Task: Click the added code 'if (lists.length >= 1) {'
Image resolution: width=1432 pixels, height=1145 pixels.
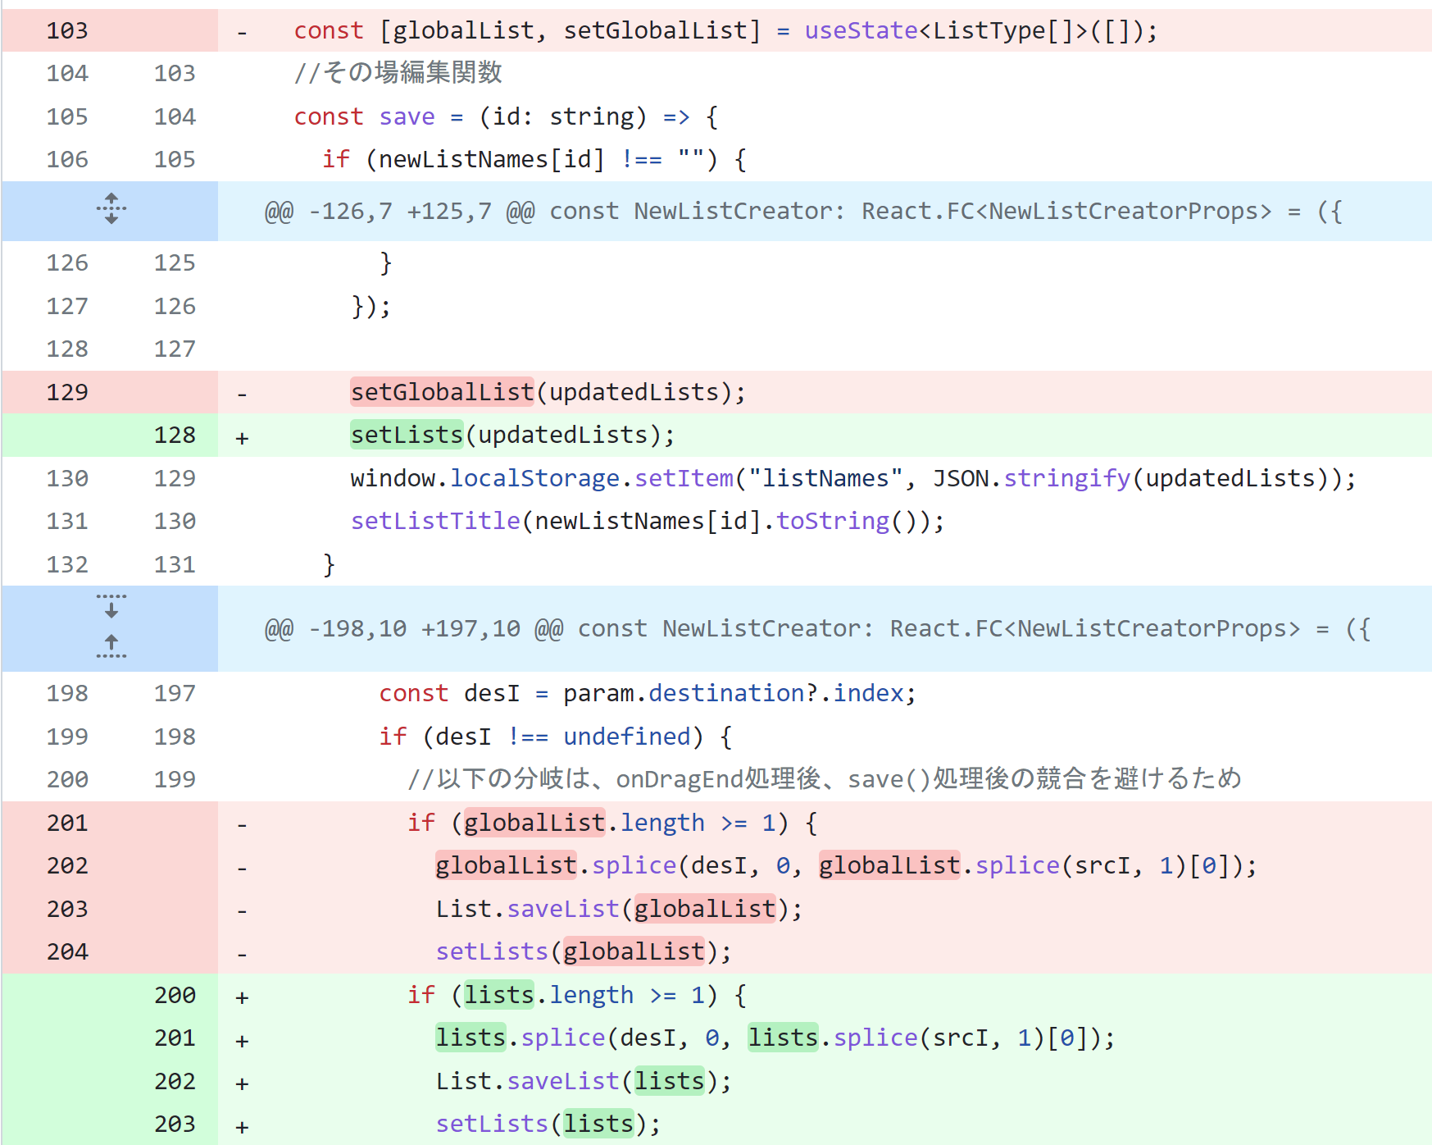Action: point(577,995)
